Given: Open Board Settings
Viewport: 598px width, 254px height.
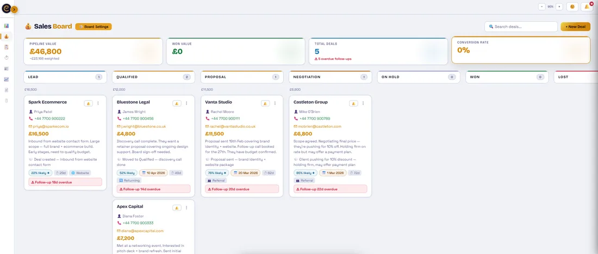Looking at the screenshot, I should coord(94,27).
